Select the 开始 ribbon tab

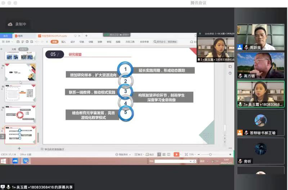point(54,42)
